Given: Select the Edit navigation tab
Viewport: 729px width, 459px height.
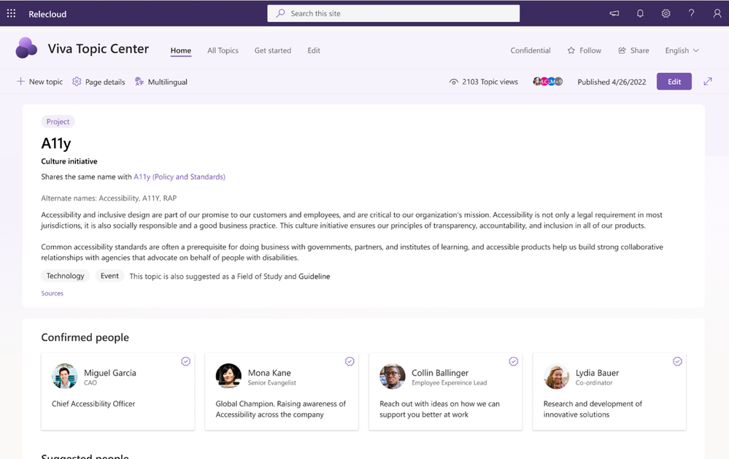Looking at the screenshot, I should point(313,50).
